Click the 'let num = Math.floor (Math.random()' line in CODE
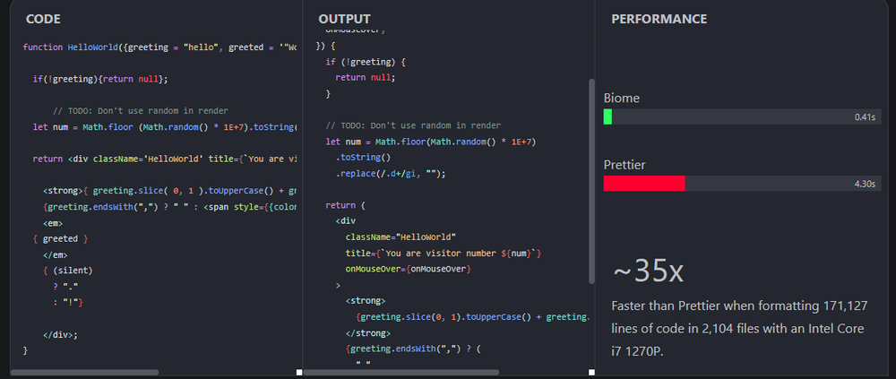The height and width of the screenshot is (379, 896). pos(165,127)
